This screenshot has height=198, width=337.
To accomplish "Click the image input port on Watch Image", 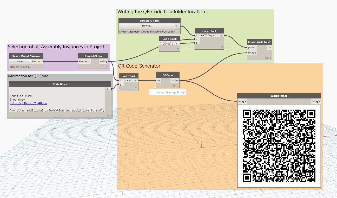I will coord(242,101).
